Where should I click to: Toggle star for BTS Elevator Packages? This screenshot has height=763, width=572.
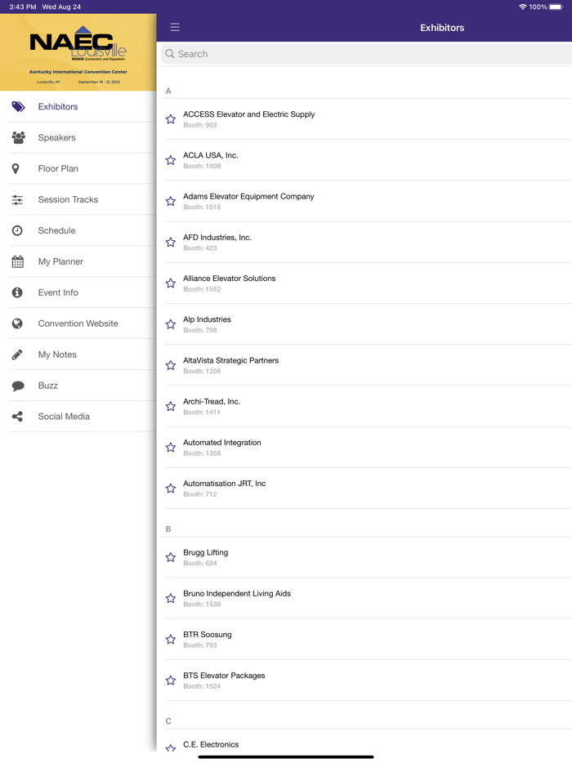pos(171,680)
